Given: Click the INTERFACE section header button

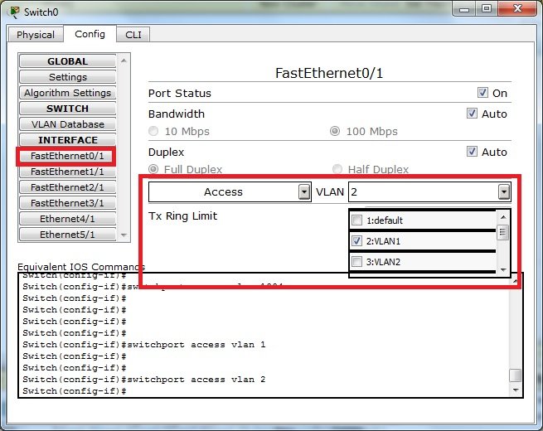Looking at the screenshot, I should [67, 140].
